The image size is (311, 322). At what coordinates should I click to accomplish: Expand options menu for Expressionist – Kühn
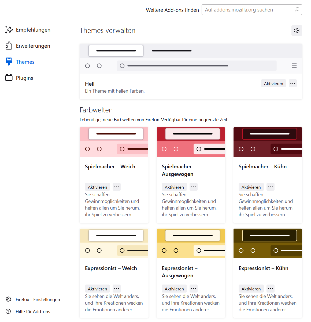[271, 289]
